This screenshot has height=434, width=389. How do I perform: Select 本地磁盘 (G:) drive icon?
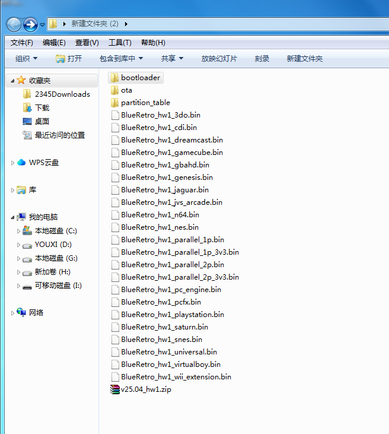(x=27, y=259)
